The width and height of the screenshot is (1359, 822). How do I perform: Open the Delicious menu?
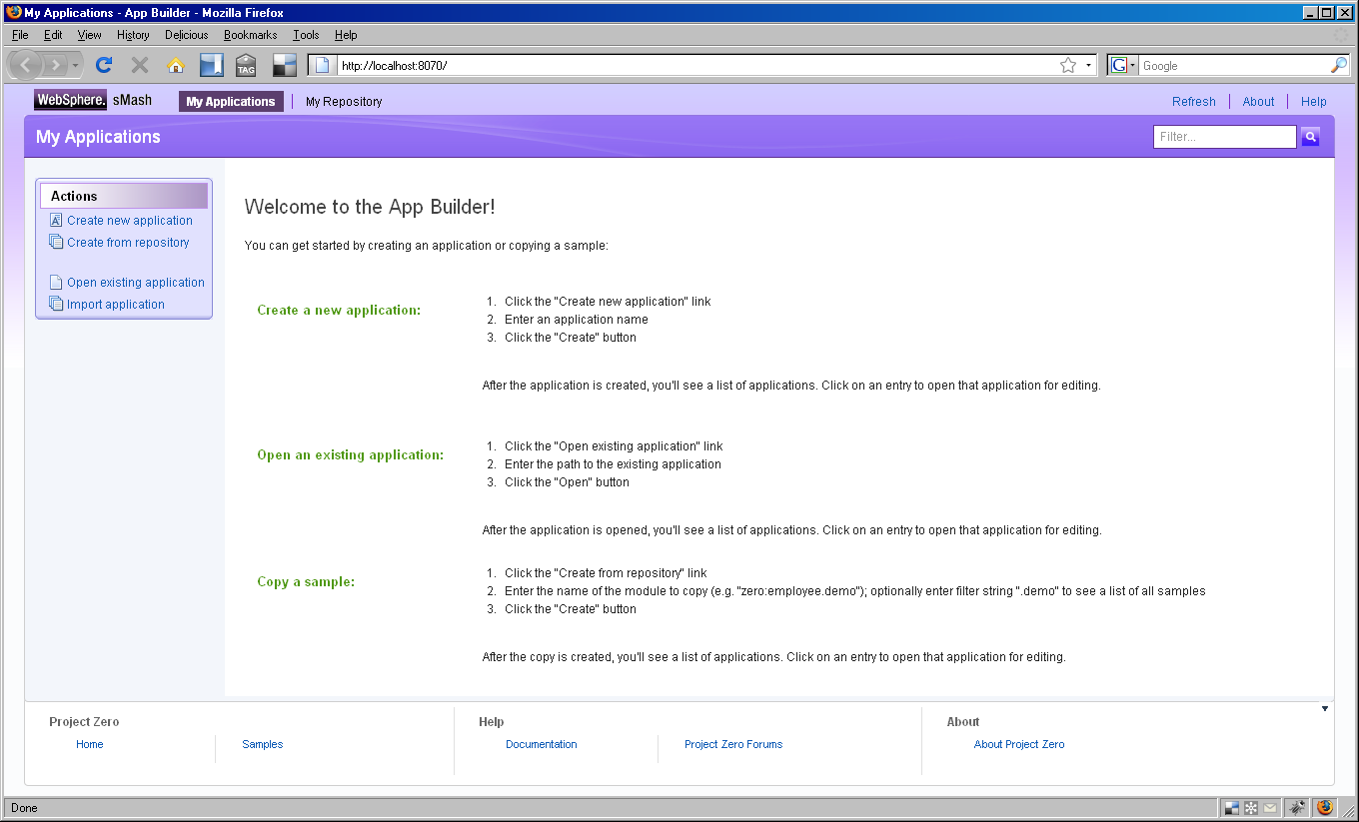coord(187,35)
